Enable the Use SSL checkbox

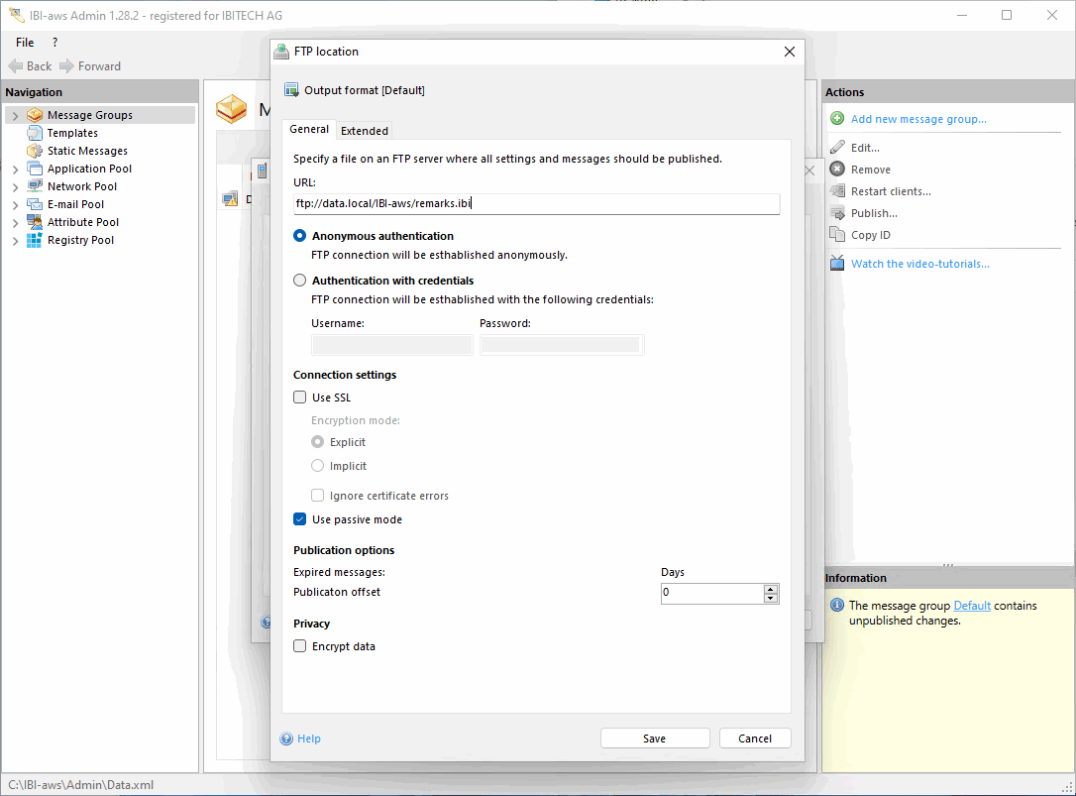pyautogui.click(x=300, y=398)
